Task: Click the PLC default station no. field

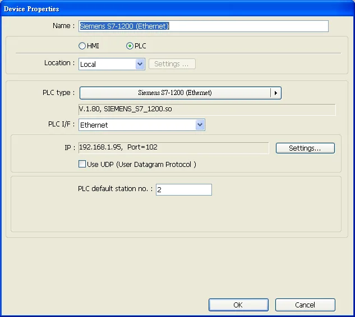Action: point(184,189)
